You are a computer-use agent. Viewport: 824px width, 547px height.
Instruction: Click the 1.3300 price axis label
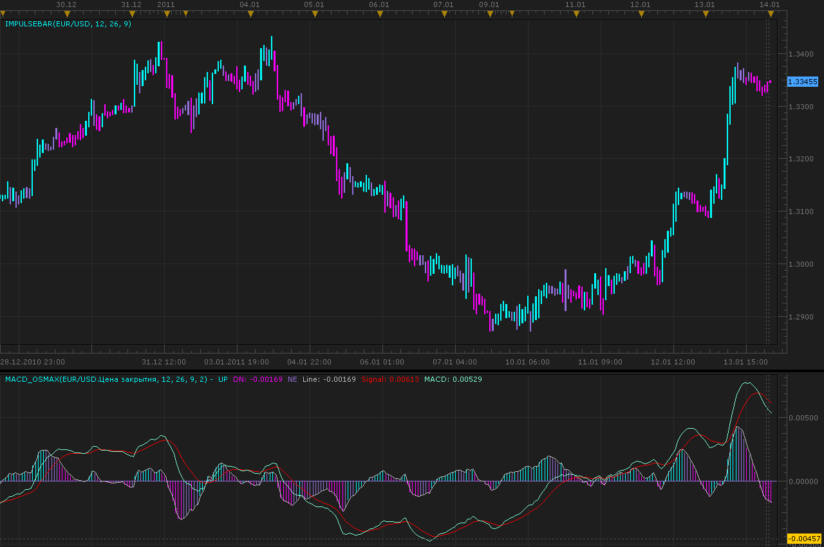(x=801, y=107)
